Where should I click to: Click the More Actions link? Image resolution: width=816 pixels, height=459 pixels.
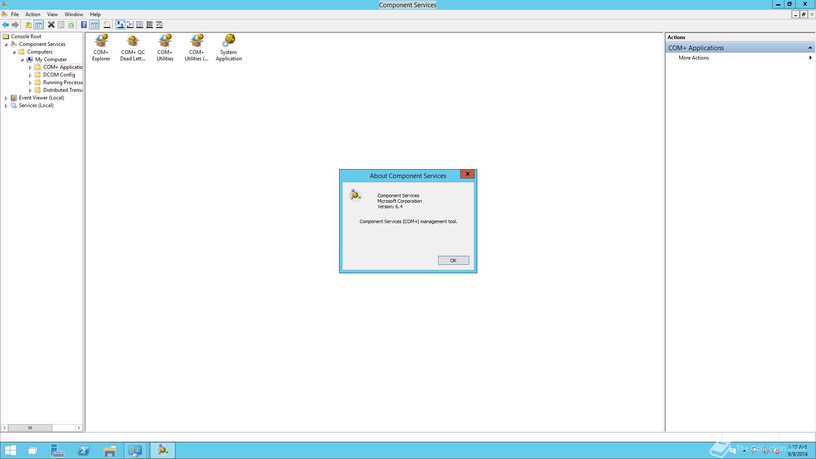coord(694,58)
